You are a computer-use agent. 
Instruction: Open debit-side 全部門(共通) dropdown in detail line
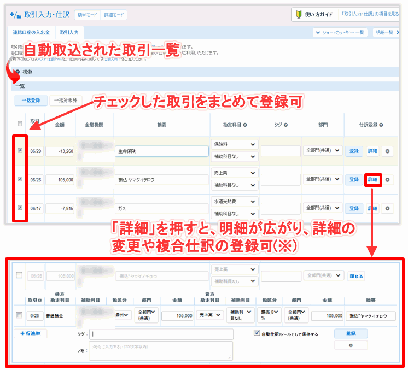pyautogui.click(x=146, y=315)
